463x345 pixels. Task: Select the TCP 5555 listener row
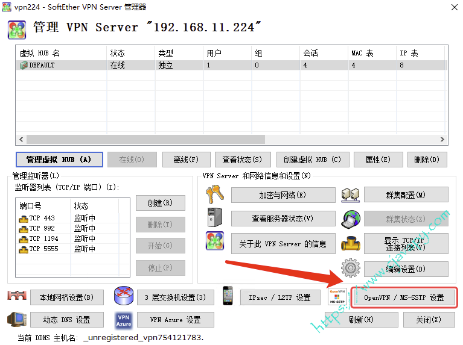[x=72, y=249]
